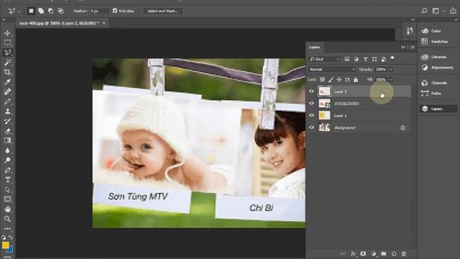
Task: Select the Healing Brush tool
Action: (8, 91)
